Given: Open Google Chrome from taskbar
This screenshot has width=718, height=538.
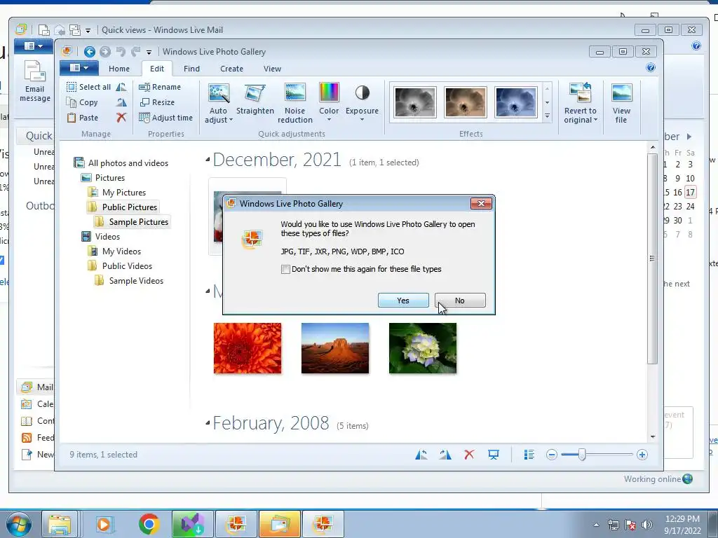Looking at the screenshot, I should [x=149, y=524].
